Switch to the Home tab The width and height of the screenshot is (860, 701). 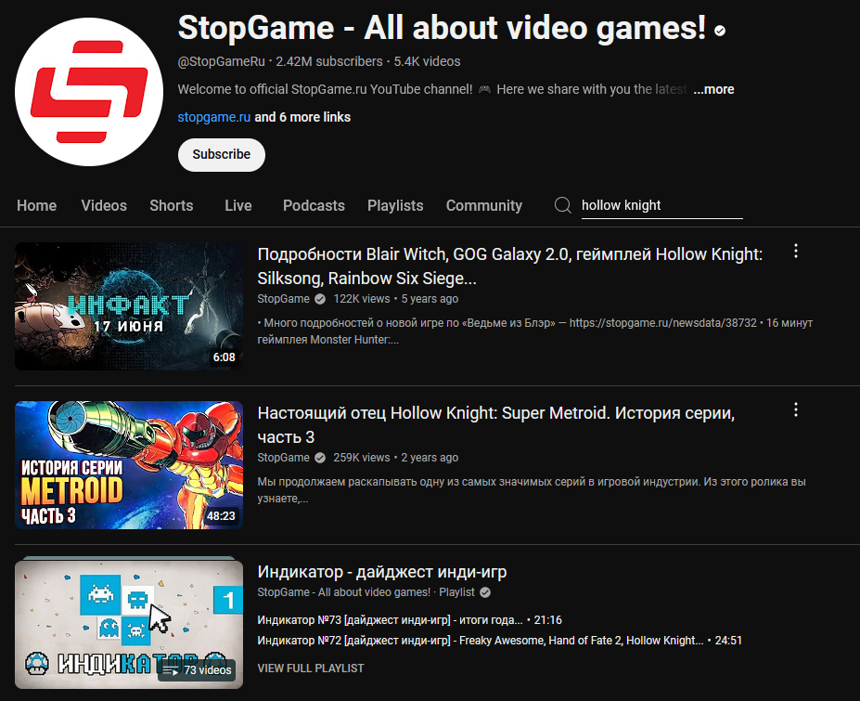click(37, 205)
